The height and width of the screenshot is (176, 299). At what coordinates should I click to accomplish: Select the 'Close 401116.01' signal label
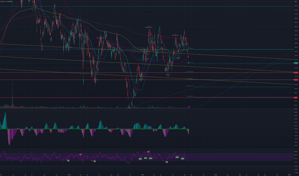pyautogui.click(x=149, y=27)
